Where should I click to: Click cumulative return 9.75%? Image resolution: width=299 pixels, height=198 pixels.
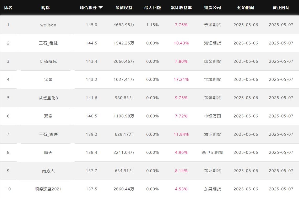click(181, 98)
